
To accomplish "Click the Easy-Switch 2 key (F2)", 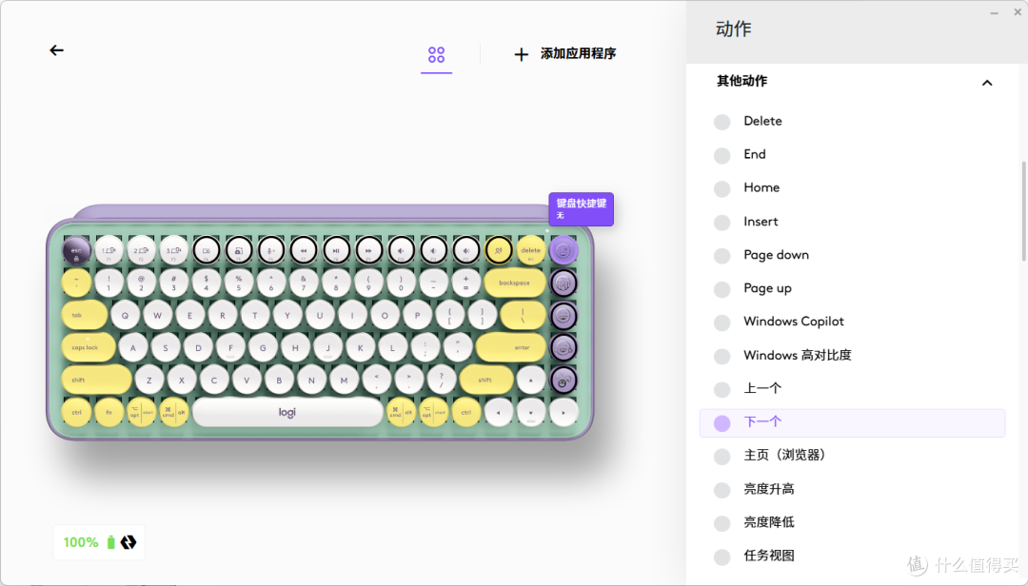I will tap(141, 250).
